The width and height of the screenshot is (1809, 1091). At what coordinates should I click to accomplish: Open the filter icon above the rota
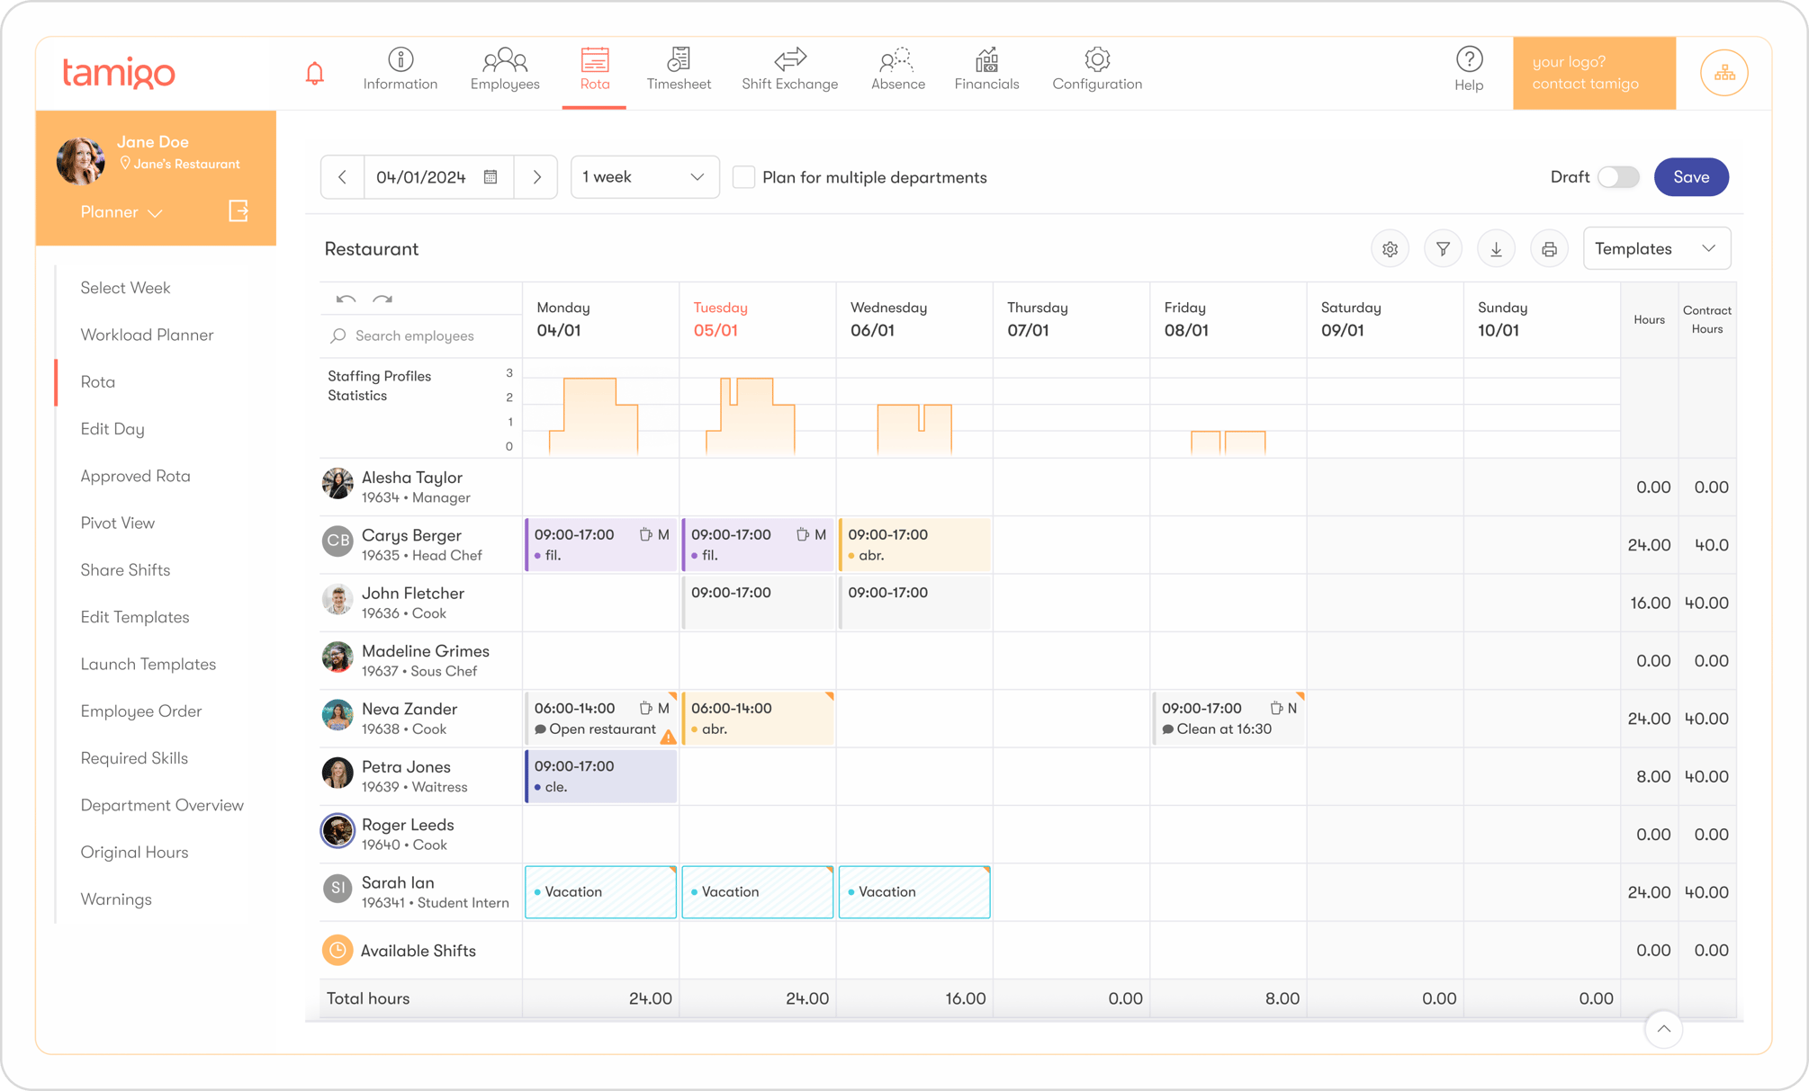tap(1443, 248)
